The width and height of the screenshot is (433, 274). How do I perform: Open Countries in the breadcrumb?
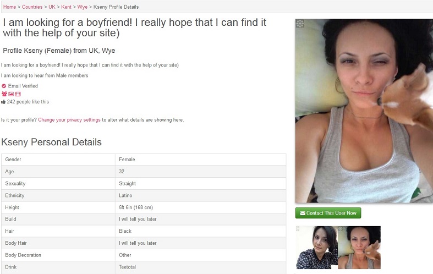(x=32, y=7)
